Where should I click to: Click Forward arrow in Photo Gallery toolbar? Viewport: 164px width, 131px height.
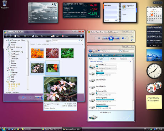tap(10, 36)
